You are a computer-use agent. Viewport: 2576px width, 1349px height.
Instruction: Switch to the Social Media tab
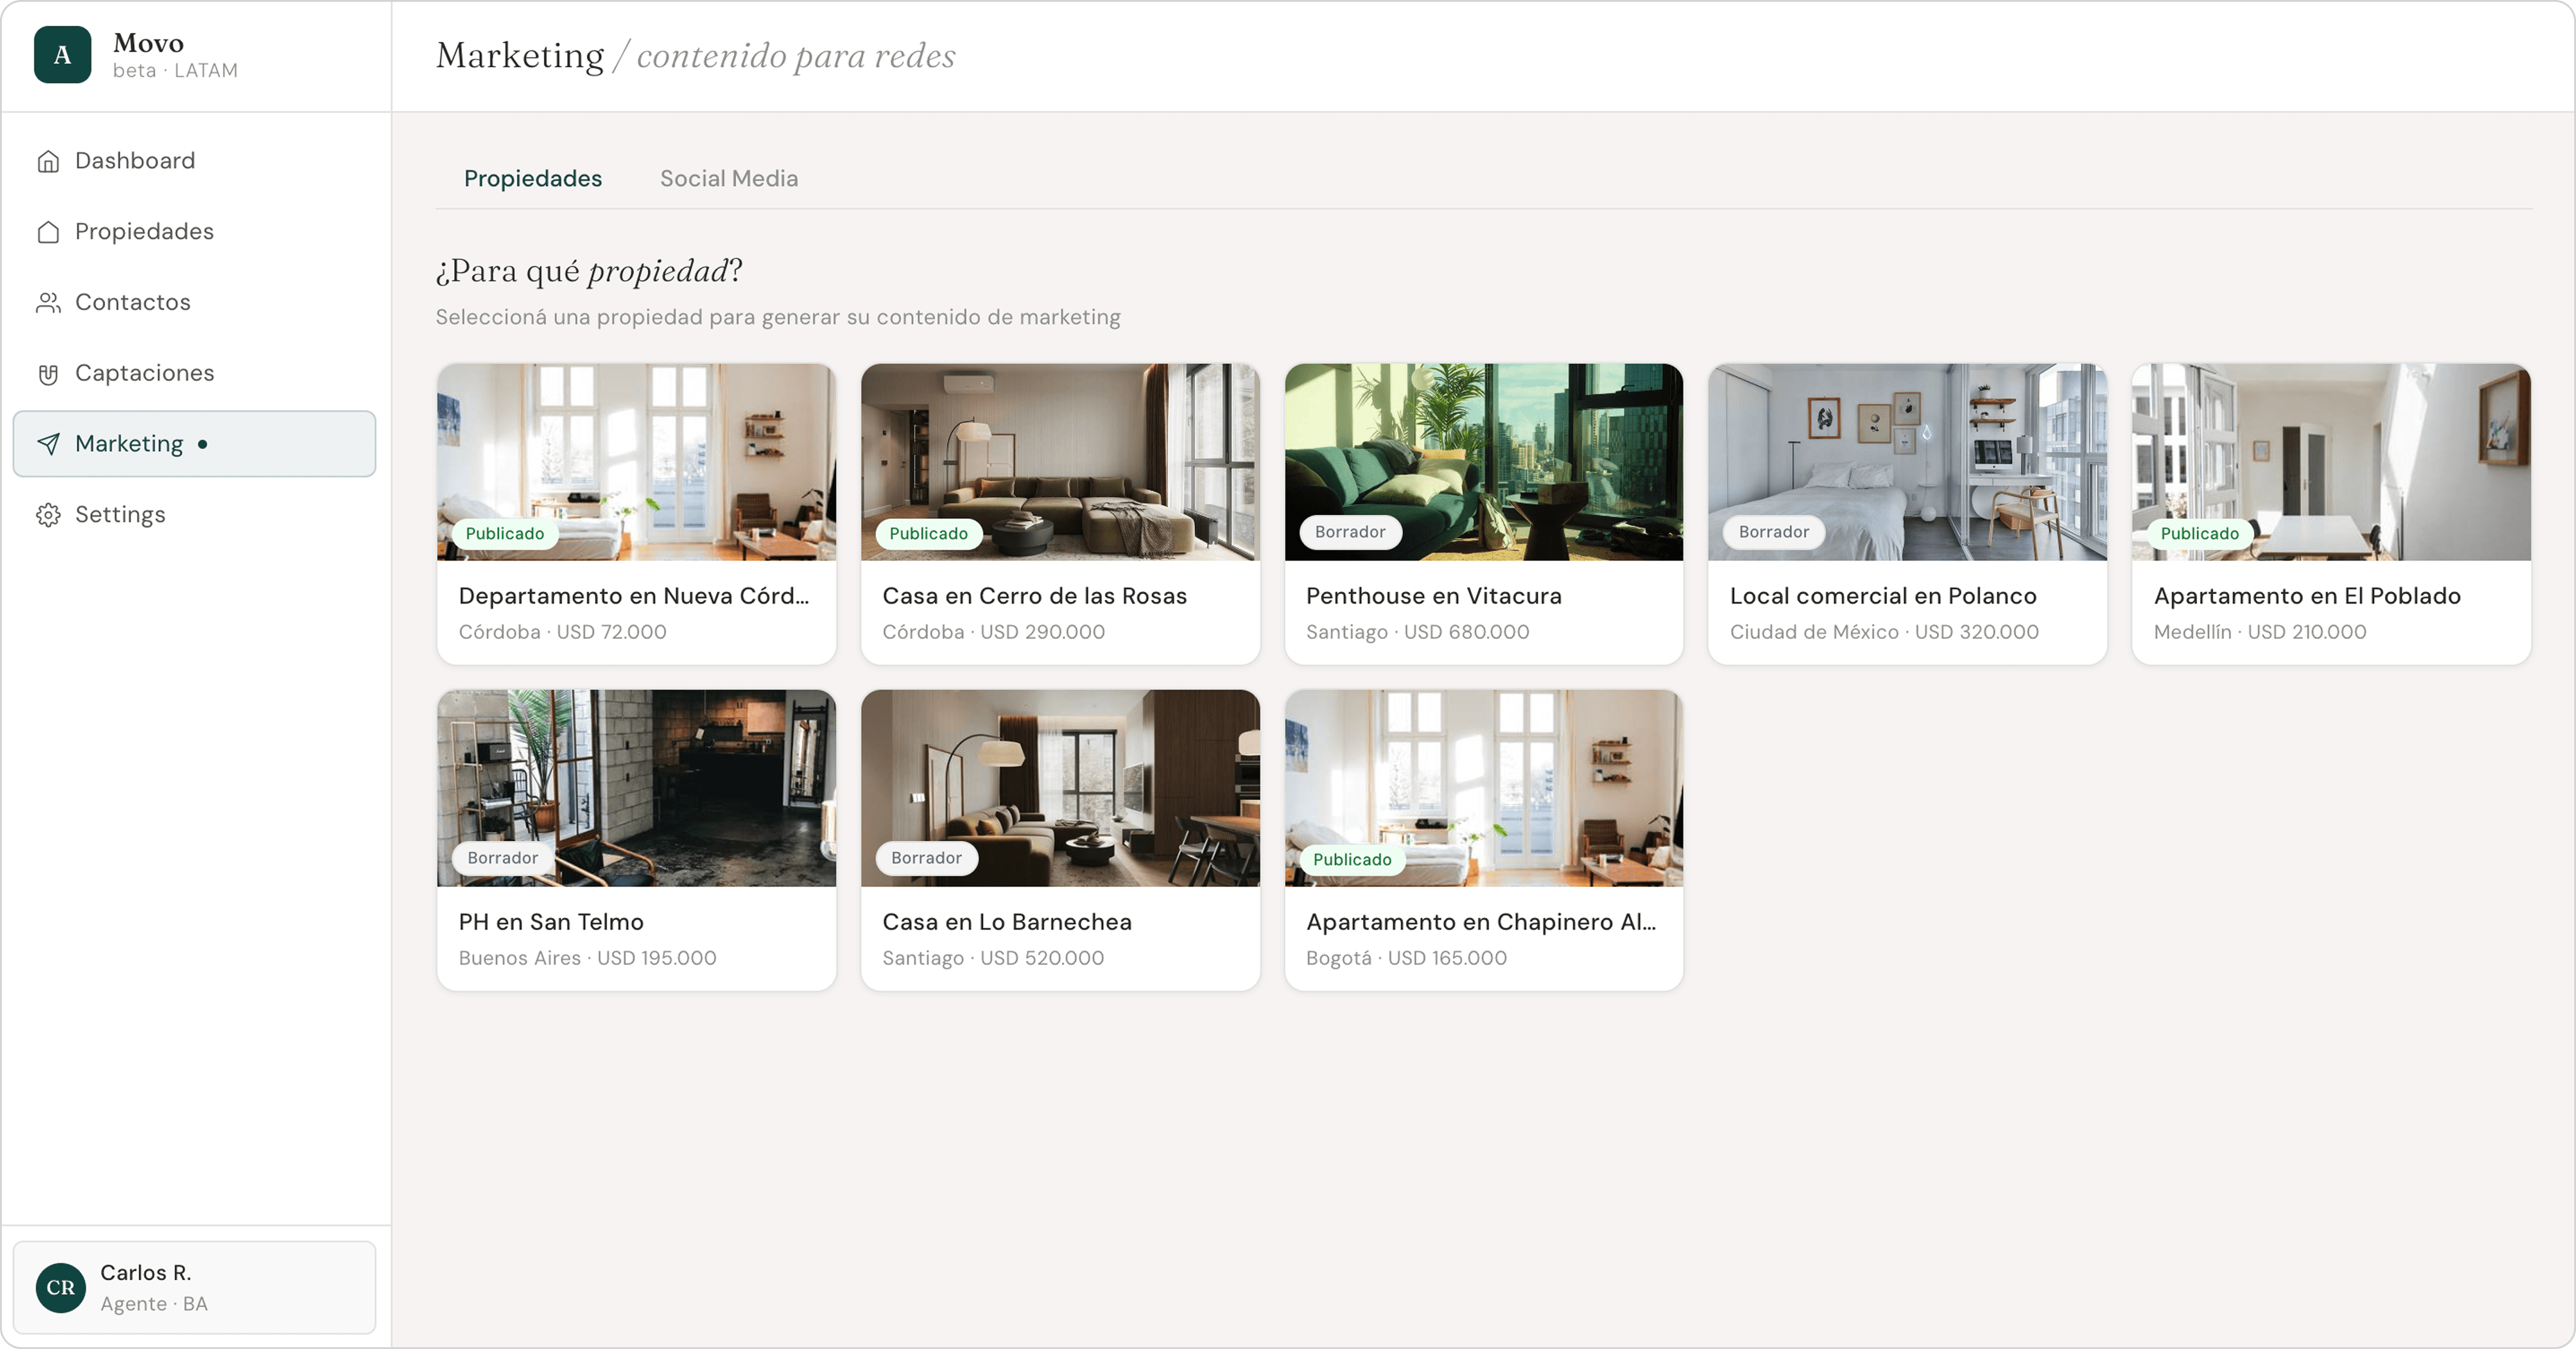(728, 179)
